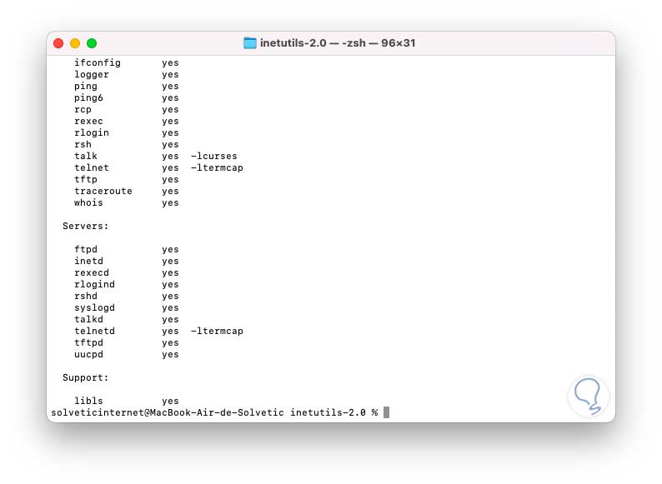This screenshot has height=484, width=662.
Task: Click the 'ping' entry
Action: point(86,87)
